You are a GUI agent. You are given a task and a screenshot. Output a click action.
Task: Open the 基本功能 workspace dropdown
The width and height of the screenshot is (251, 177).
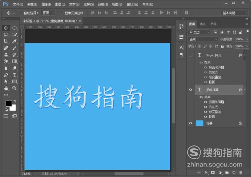pos(235,13)
